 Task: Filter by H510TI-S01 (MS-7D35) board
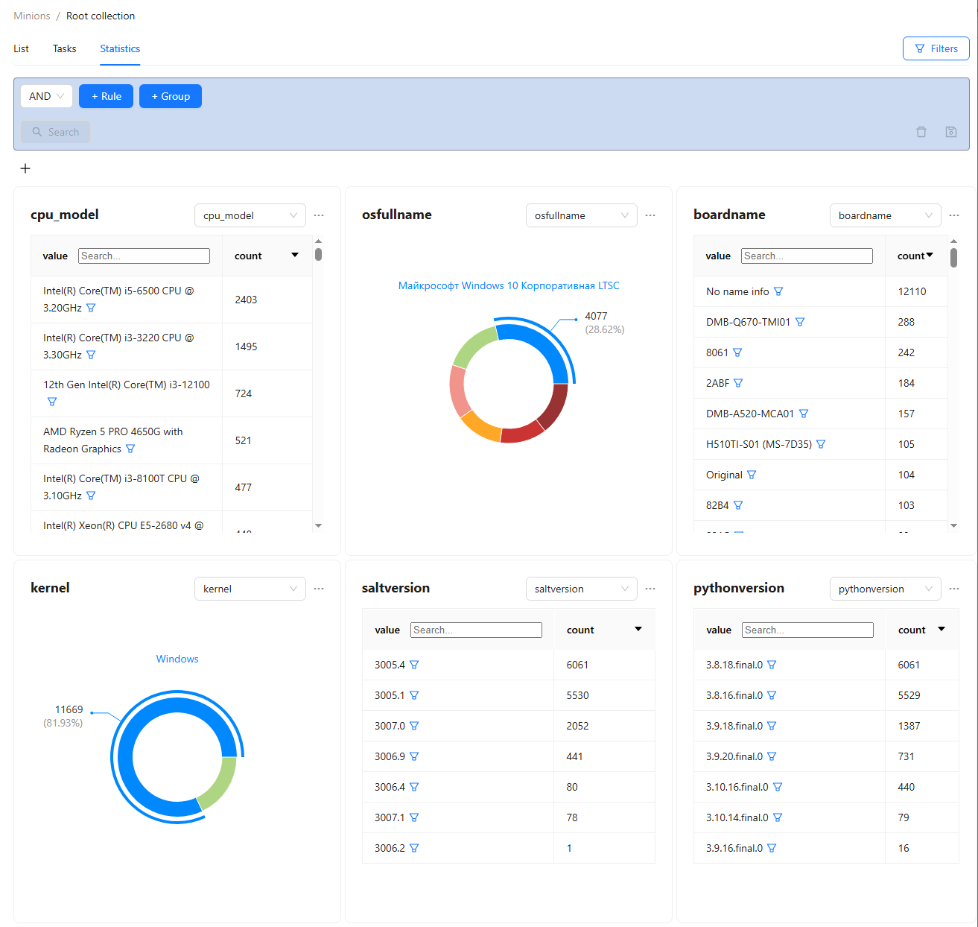[x=821, y=444]
